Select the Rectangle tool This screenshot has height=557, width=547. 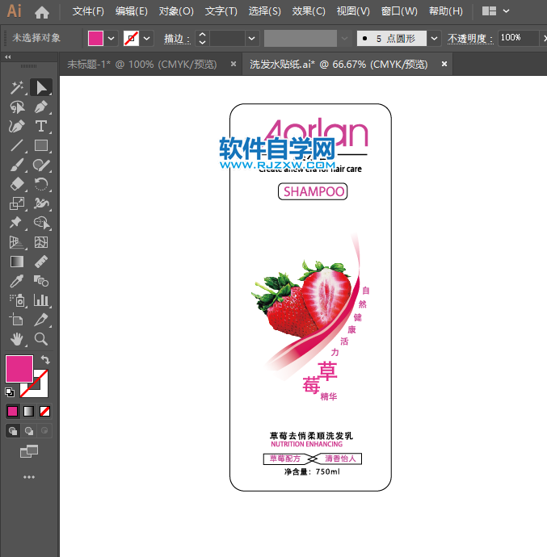tap(41, 146)
